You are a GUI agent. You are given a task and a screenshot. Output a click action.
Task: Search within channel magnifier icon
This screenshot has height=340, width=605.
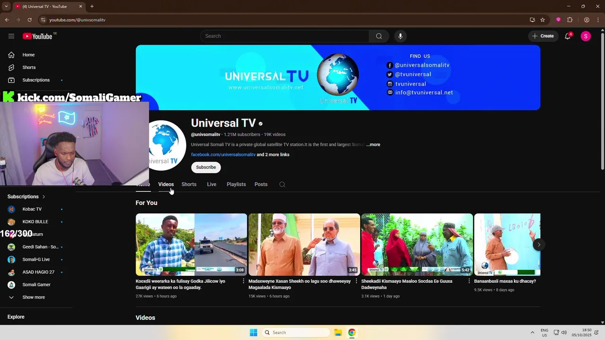(282, 184)
